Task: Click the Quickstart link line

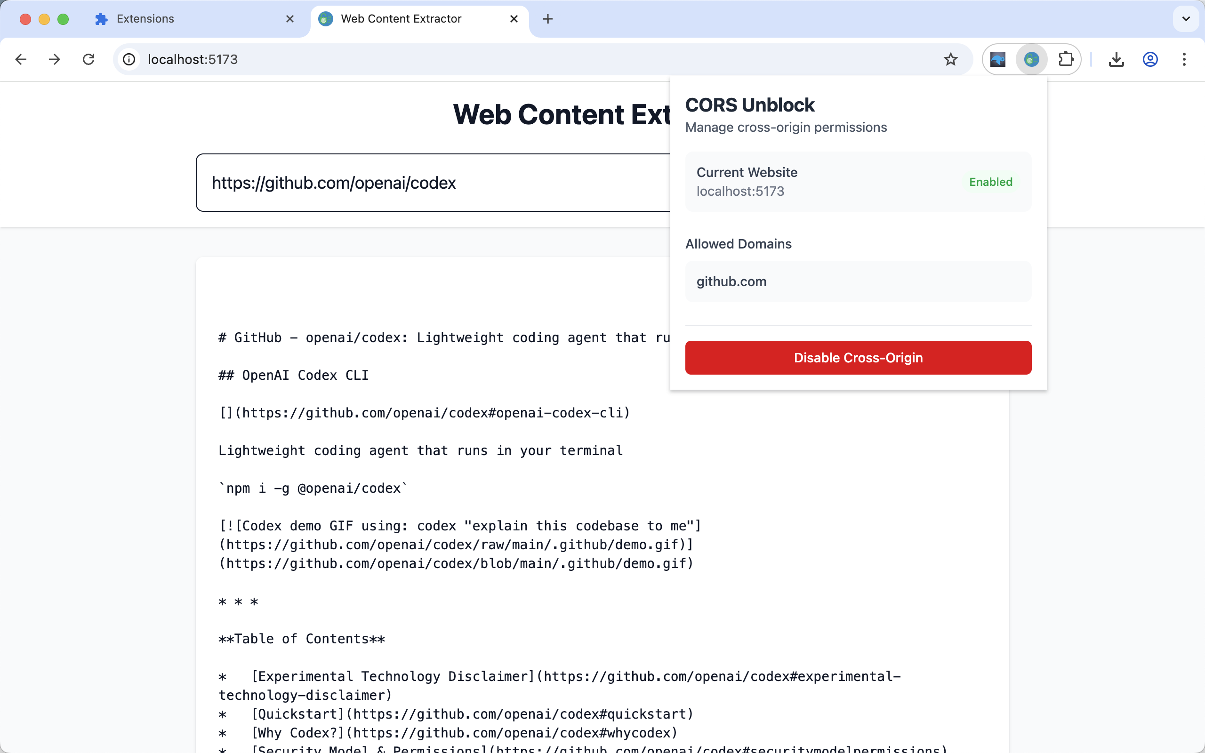Action: pyautogui.click(x=456, y=714)
